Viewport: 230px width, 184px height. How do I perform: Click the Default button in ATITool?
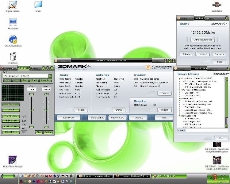point(11,109)
